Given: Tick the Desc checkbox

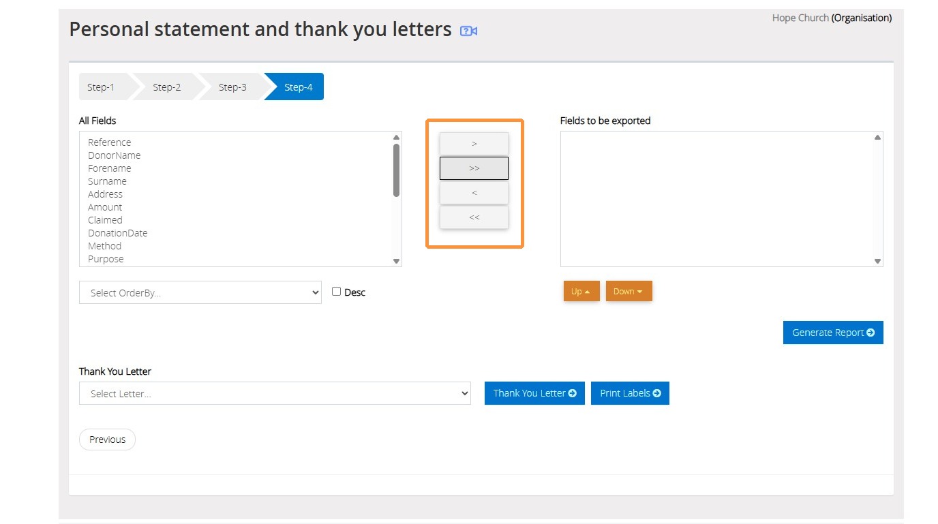Looking at the screenshot, I should (336, 291).
